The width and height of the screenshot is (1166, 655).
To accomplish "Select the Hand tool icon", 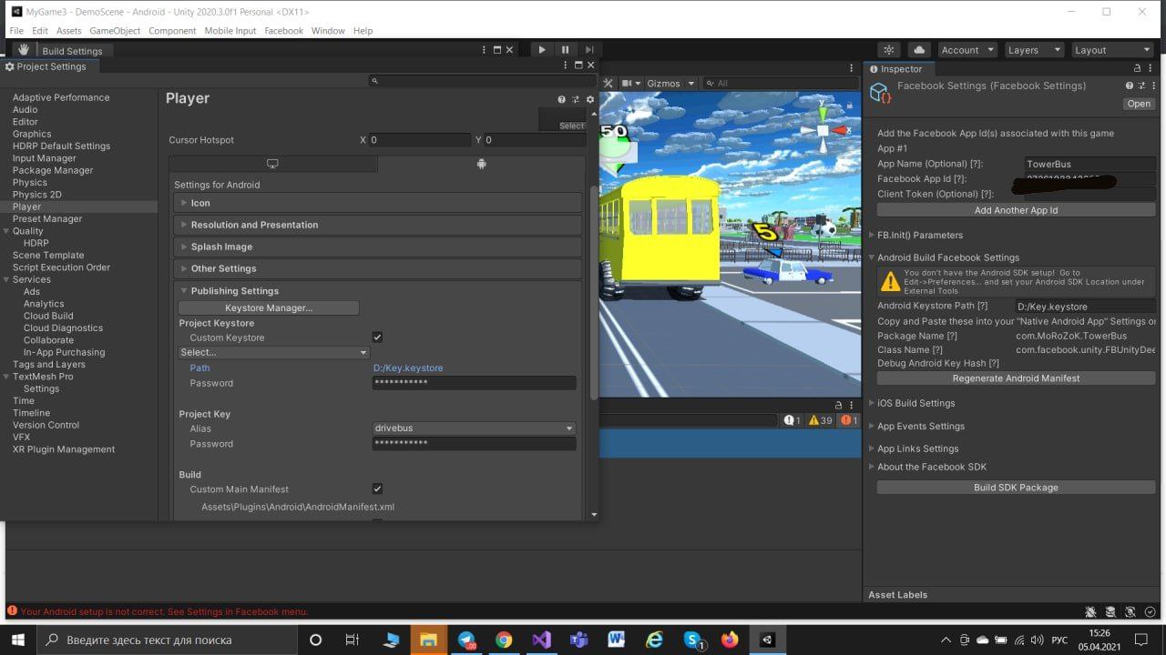I will tap(24, 50).
